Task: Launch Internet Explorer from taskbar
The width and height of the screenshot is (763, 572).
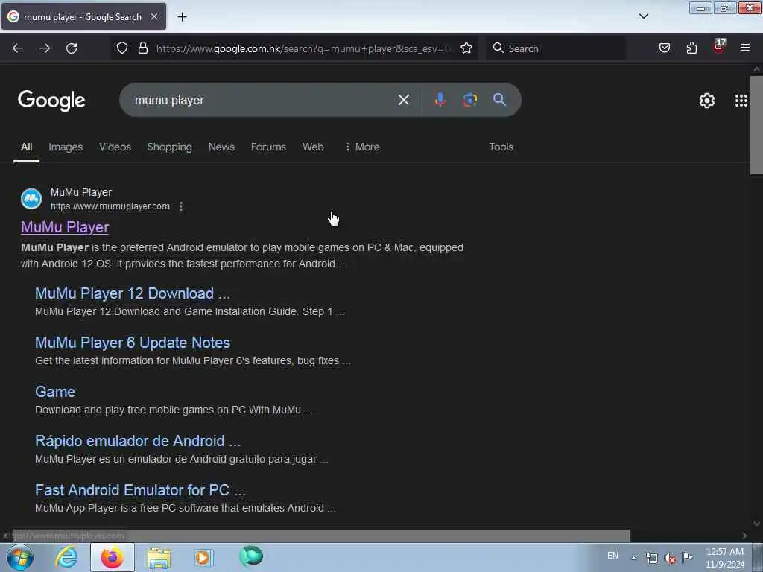Action: point(66,557)
